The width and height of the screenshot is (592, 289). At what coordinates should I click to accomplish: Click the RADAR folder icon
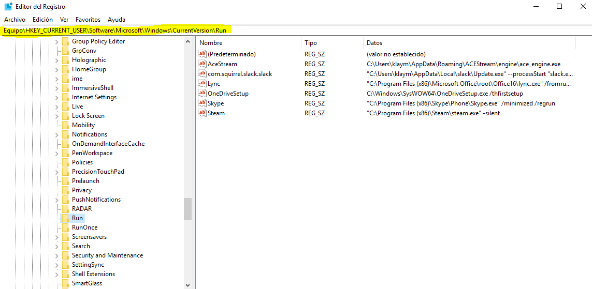tap(65, 209)
